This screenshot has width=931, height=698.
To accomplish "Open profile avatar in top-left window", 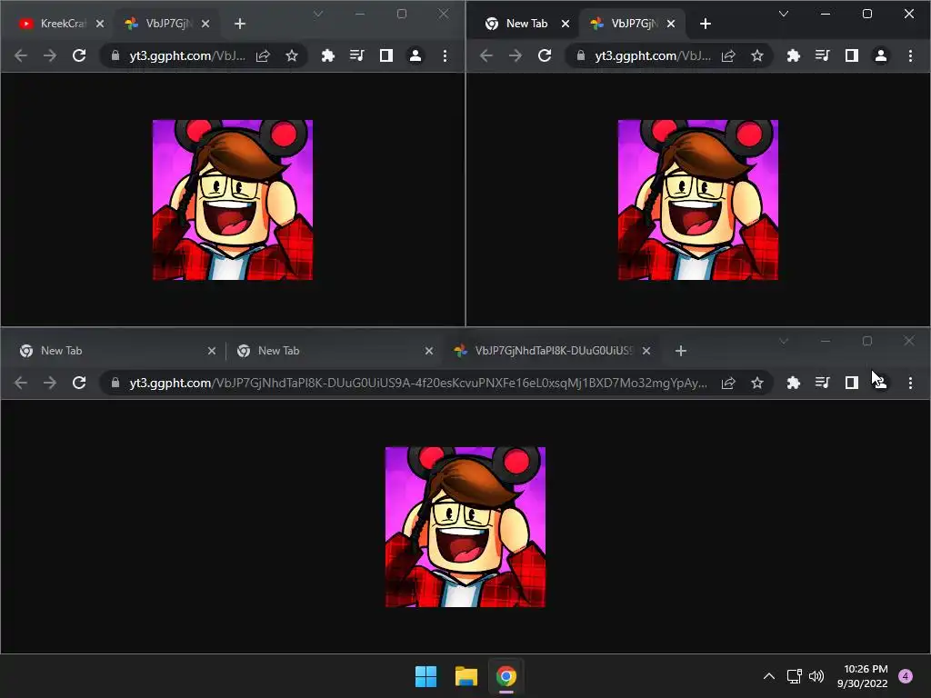I will tap(415, 55).
